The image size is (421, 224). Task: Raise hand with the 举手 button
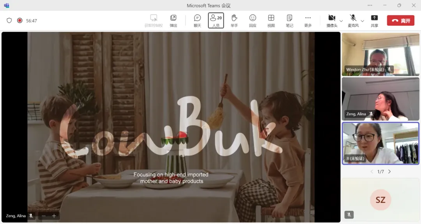click(234, 21)
